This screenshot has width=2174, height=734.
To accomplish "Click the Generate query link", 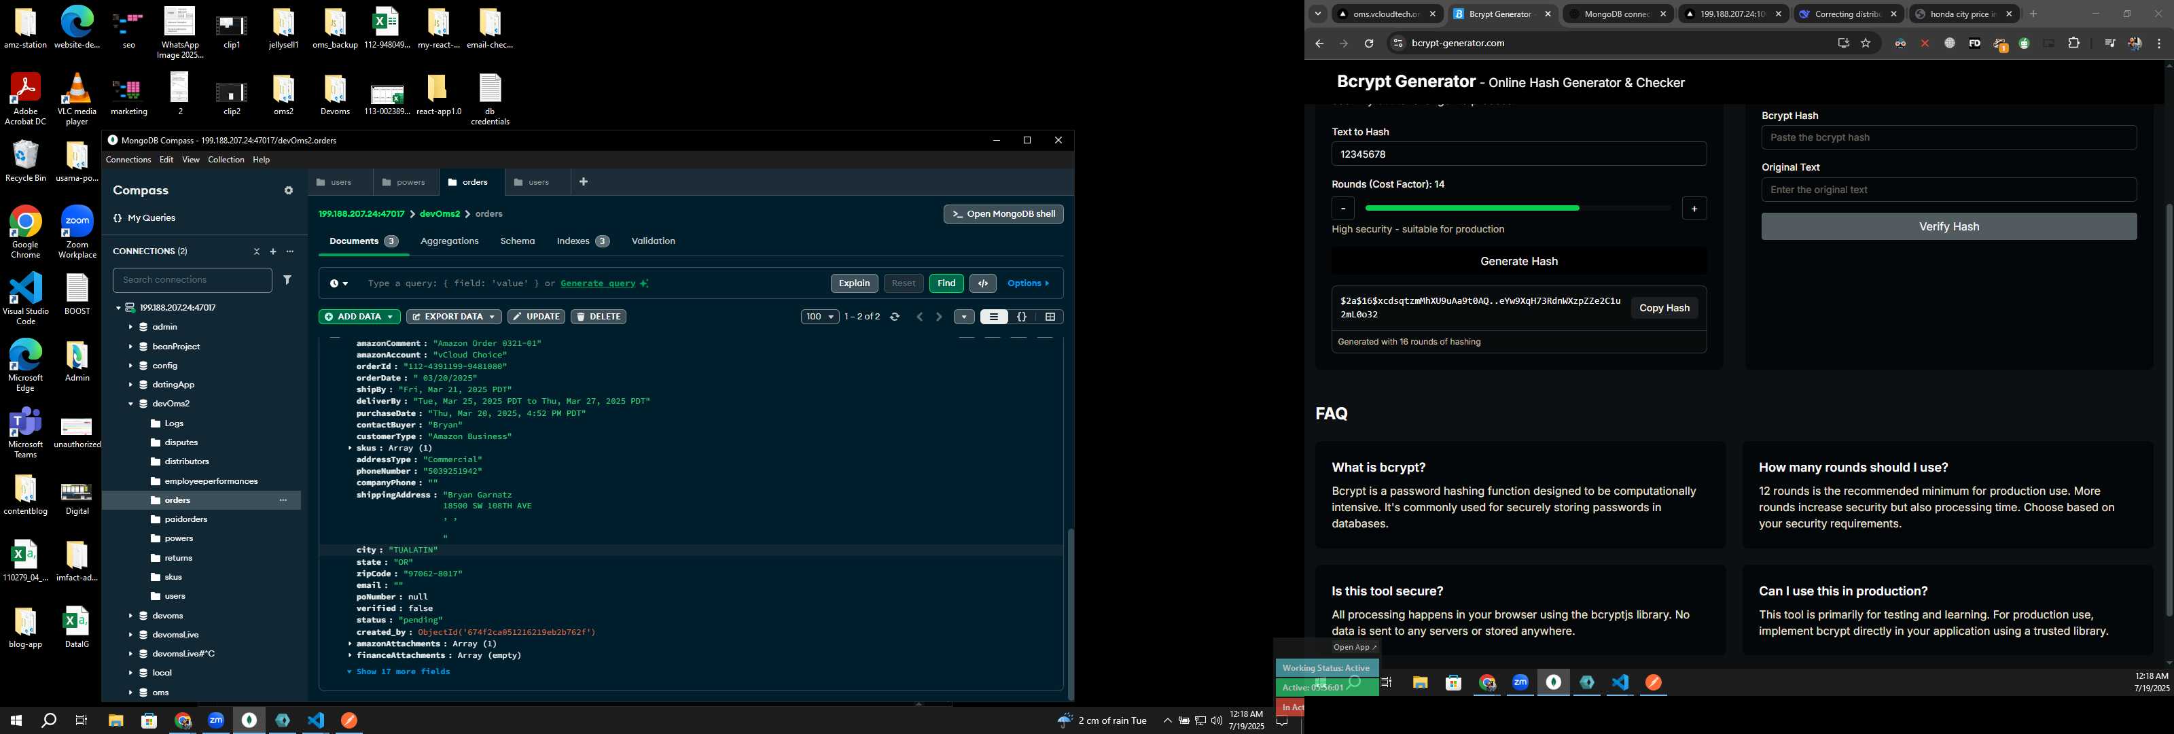I will pos(598,284).
